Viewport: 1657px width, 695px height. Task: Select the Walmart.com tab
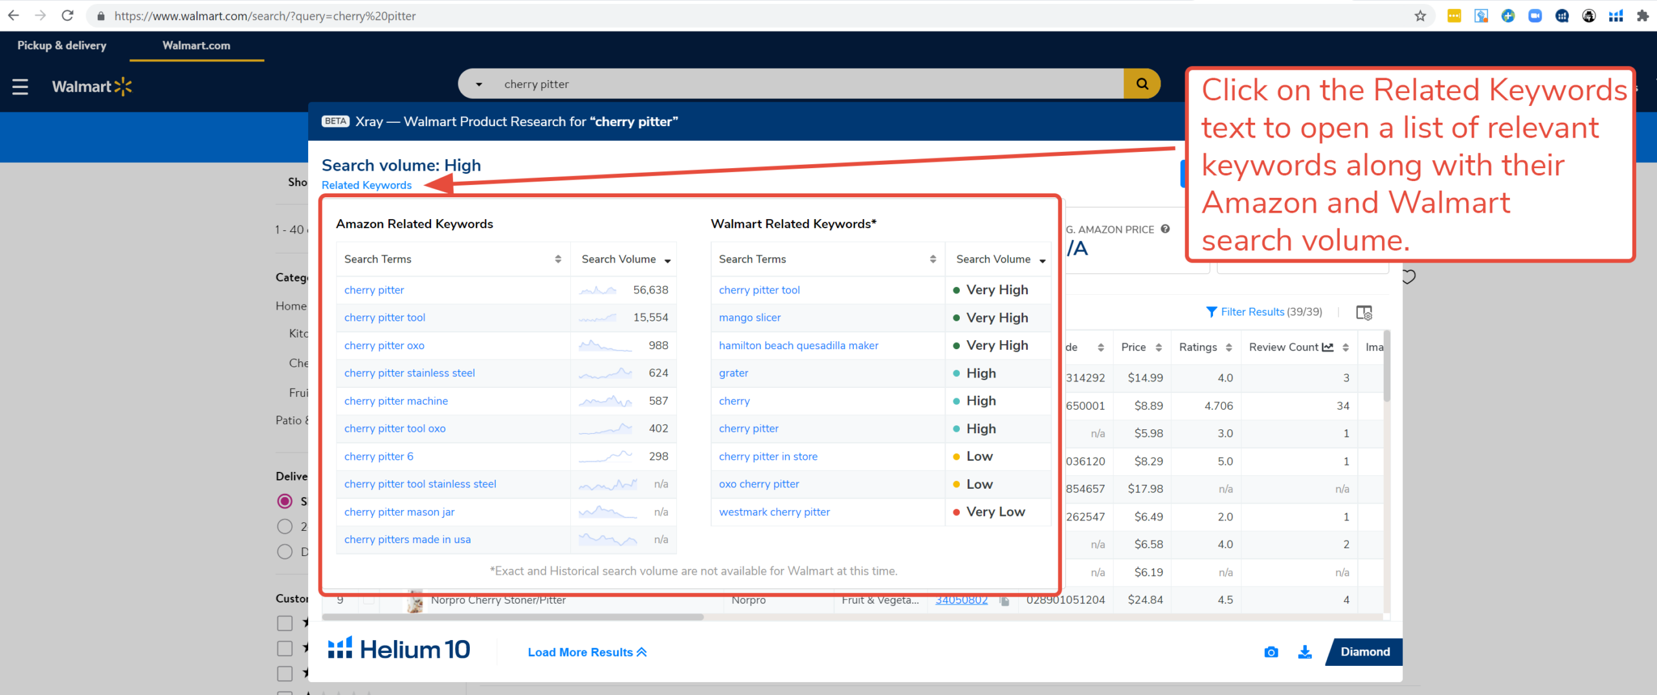click(196, 45)
